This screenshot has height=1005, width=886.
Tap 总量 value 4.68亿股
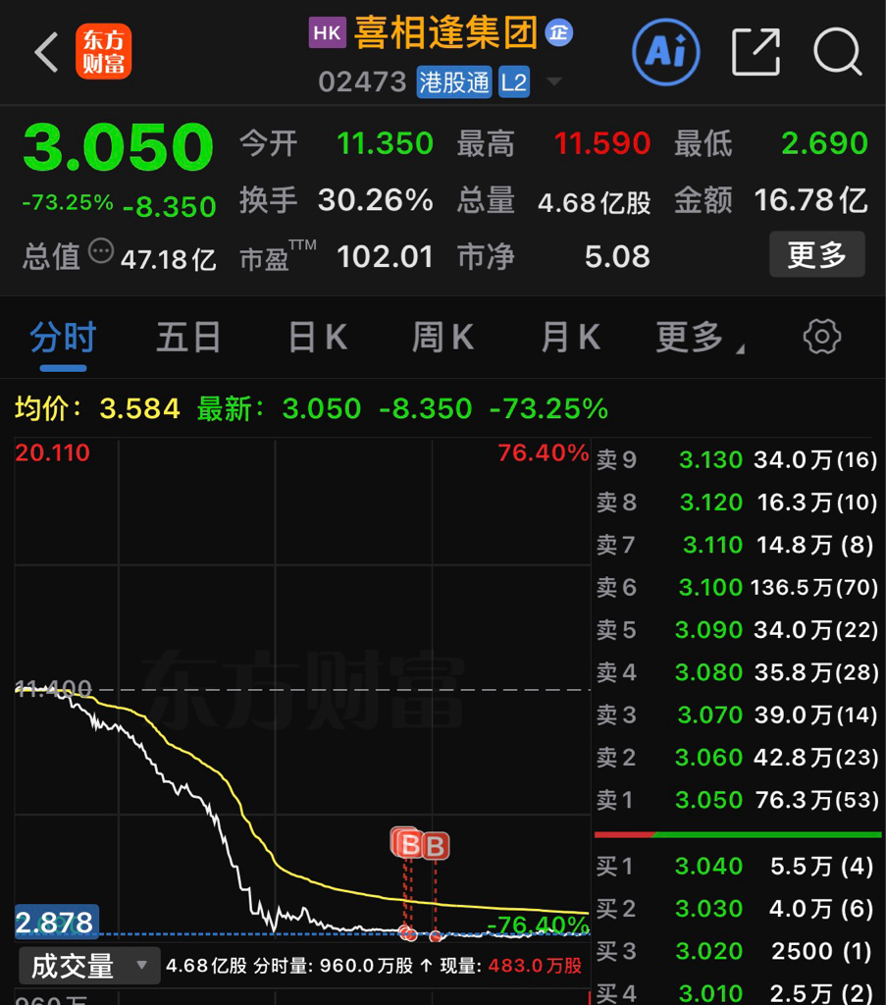point(594,202)
